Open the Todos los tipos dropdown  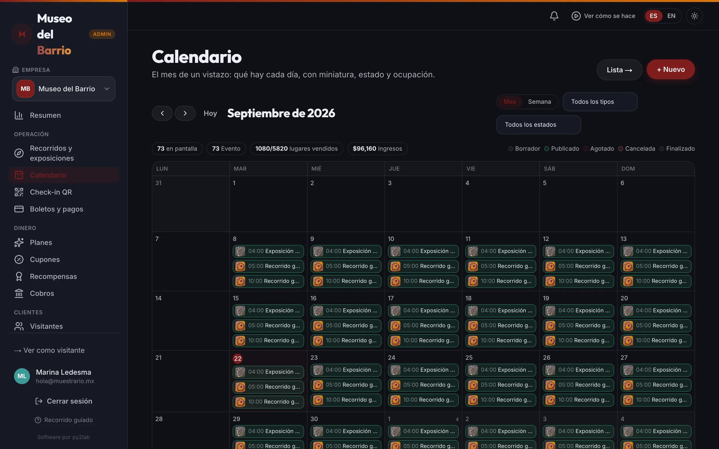click(600, 102)
